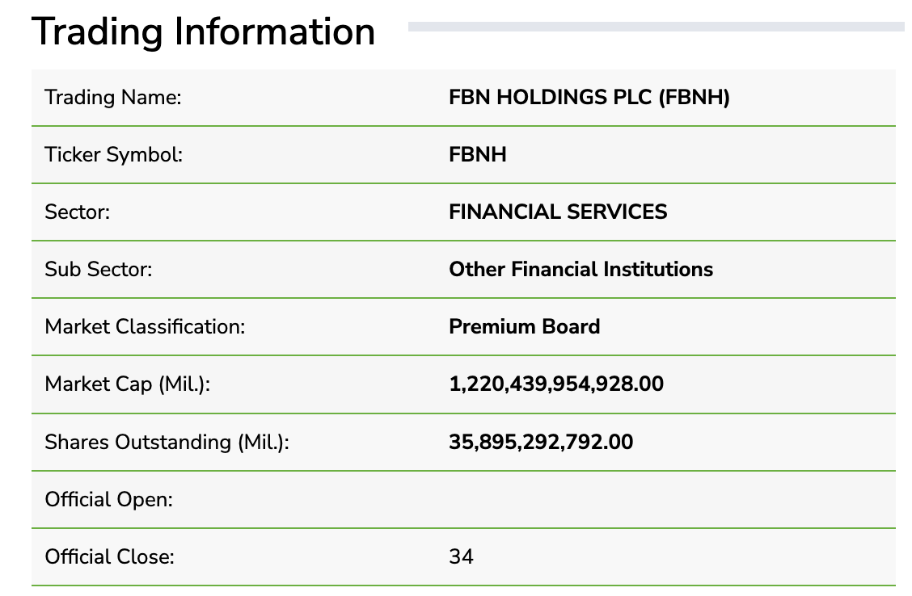Click the Official Close label
912x596 pixels.
coord(109,556)
